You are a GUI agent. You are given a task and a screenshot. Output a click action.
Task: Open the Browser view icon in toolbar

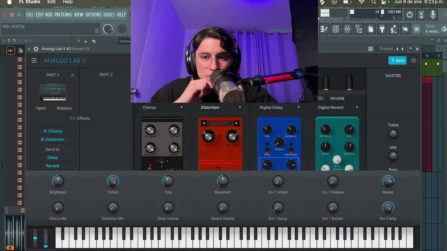point(359,29)
